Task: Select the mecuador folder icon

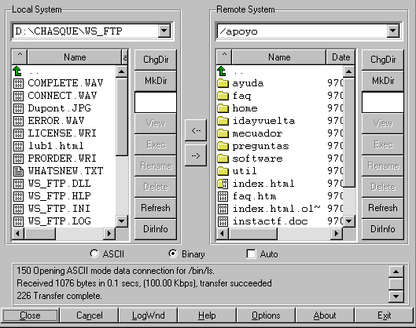Action: [223, 133]
